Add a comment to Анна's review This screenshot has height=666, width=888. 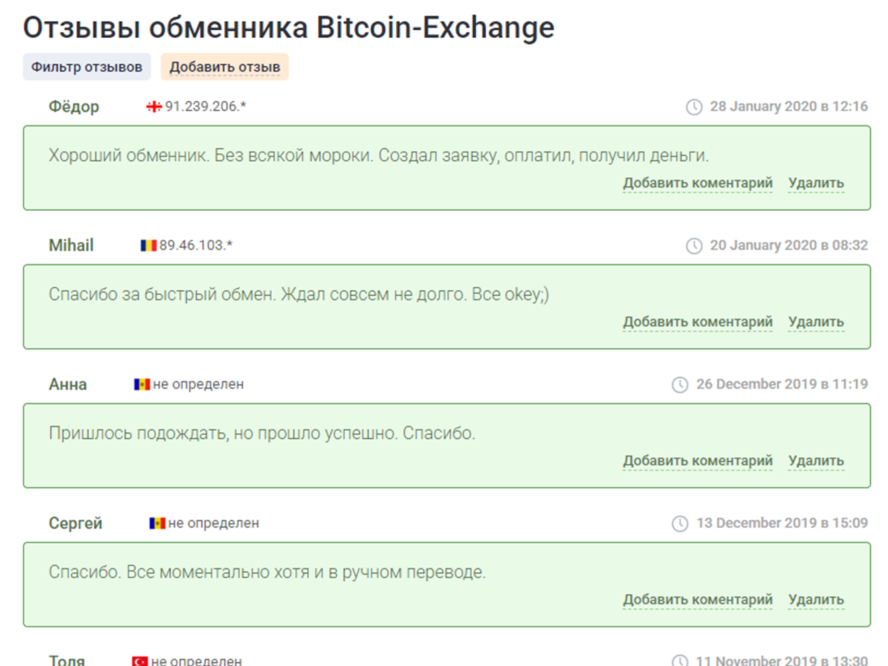tap(698, 461)
